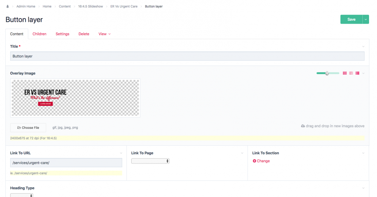The image size is (377, 197).
Task: Open the View tab dropdown
Action: [104, 34]
